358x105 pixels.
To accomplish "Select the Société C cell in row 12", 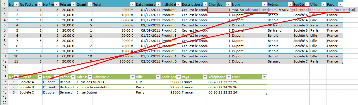I will 301,61.
